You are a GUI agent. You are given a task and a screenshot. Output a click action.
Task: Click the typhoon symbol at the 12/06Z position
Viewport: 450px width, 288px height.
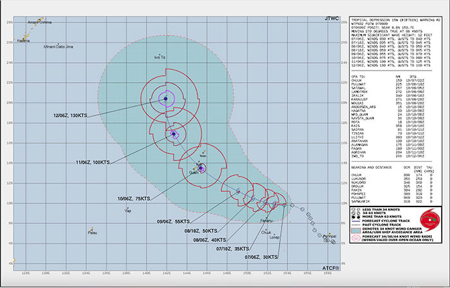(165, 99)
